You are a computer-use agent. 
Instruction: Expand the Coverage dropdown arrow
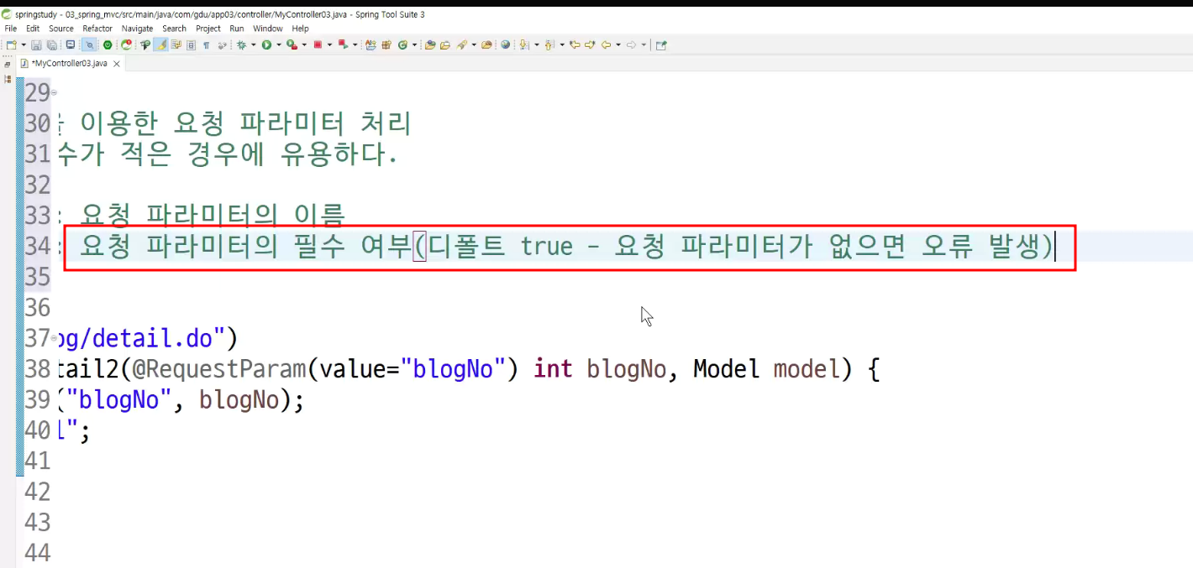(304, 45)
